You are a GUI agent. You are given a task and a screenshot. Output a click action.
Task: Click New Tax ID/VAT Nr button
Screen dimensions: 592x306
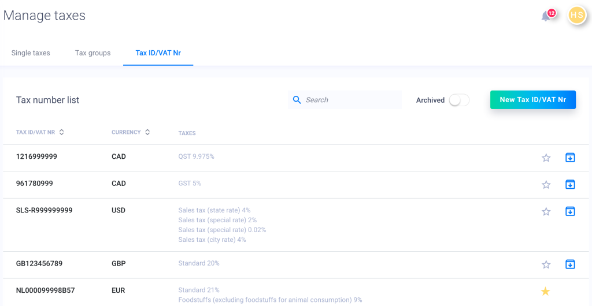pos(532,100)
